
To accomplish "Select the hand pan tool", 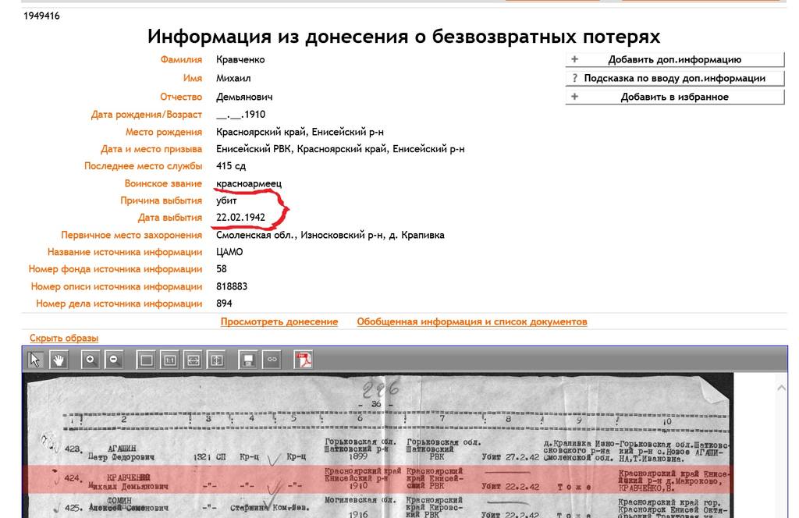I will tap(58, 360).
